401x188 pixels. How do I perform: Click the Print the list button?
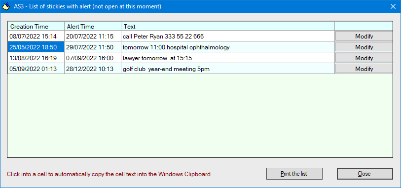click(x=294, y=174)
